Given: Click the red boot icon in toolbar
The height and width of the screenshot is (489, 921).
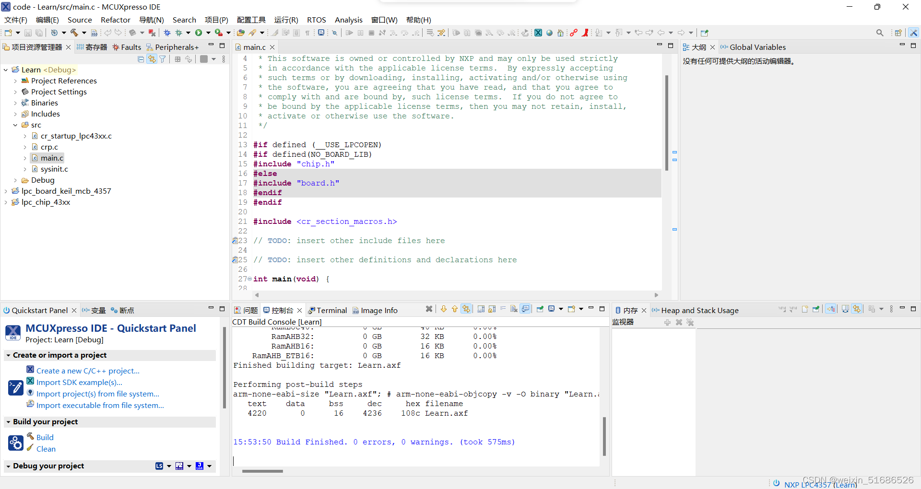Looking at the screenshot, I should tap(585, 33).
